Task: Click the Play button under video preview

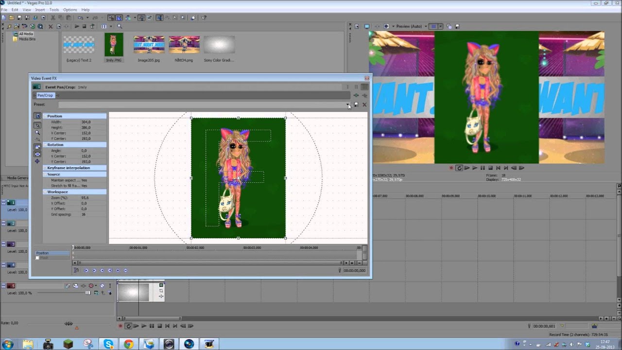Action: [475, 168]
